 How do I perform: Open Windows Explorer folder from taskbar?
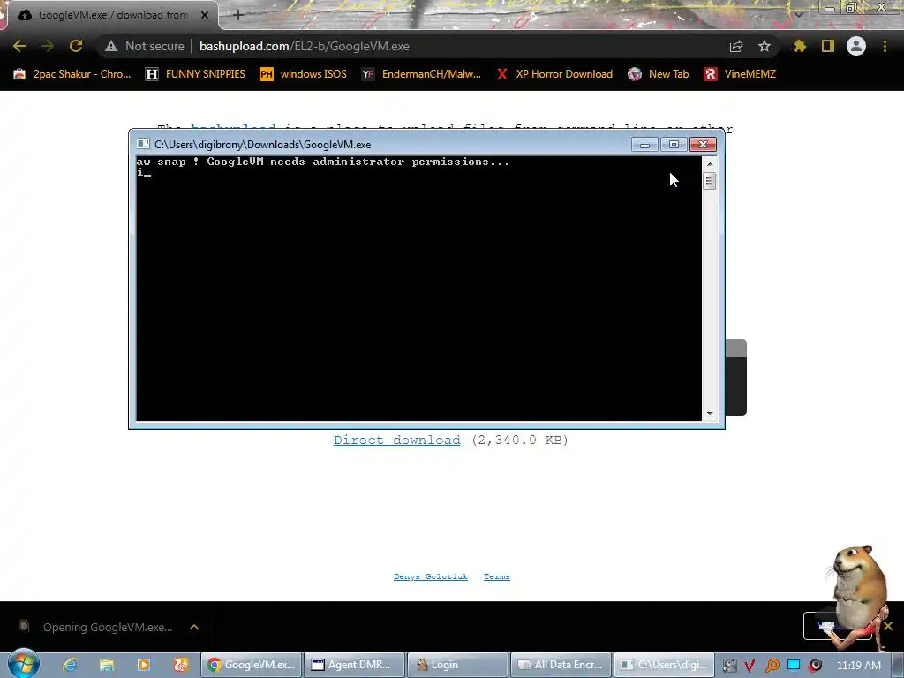[x=106, y=665]
